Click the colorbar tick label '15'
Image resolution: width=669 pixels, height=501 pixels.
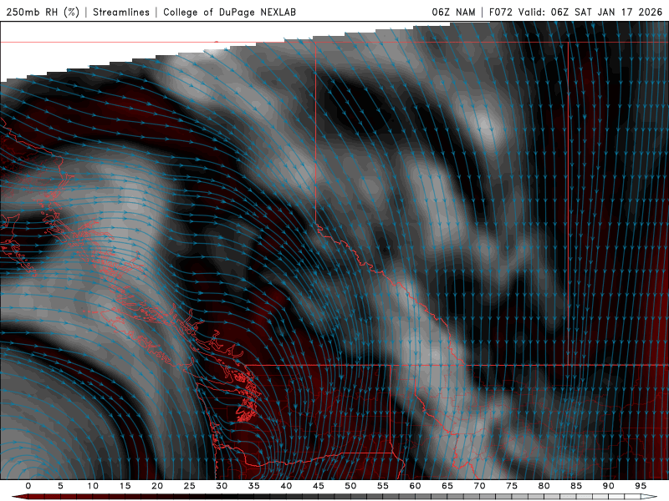click(x=125, y=486)
